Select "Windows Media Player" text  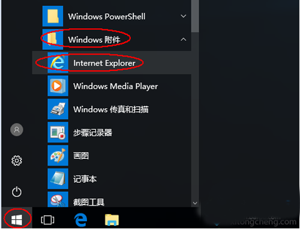pyautogui.click(x=116, y=87)
